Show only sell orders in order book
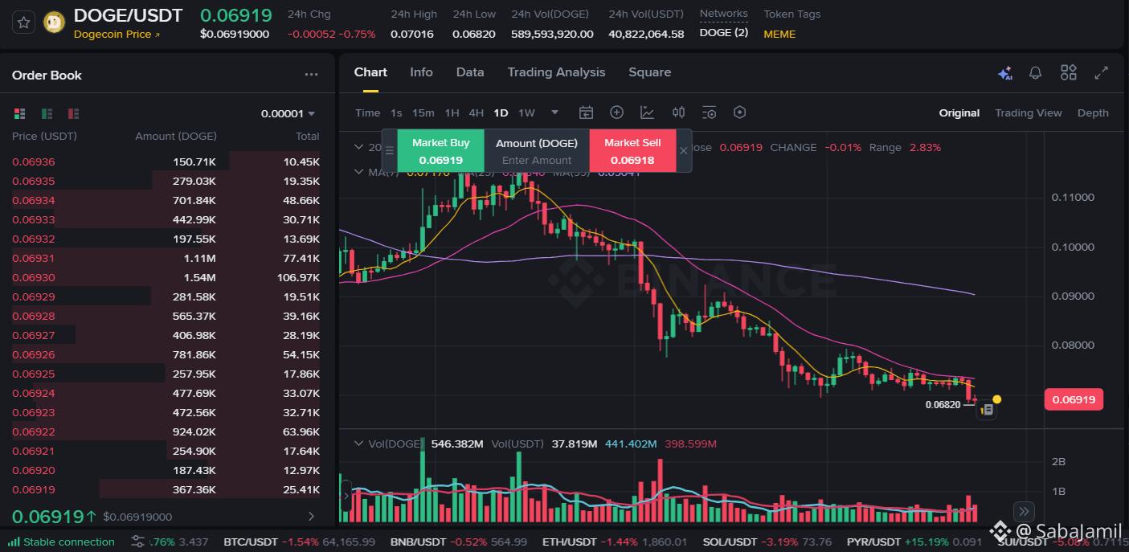The image size is (1129, 552). click(x=73, y=114)
